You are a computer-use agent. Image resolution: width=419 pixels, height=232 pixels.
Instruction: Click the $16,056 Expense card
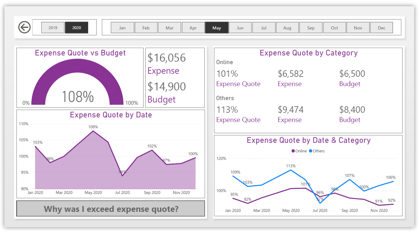(x=167, y=58)
